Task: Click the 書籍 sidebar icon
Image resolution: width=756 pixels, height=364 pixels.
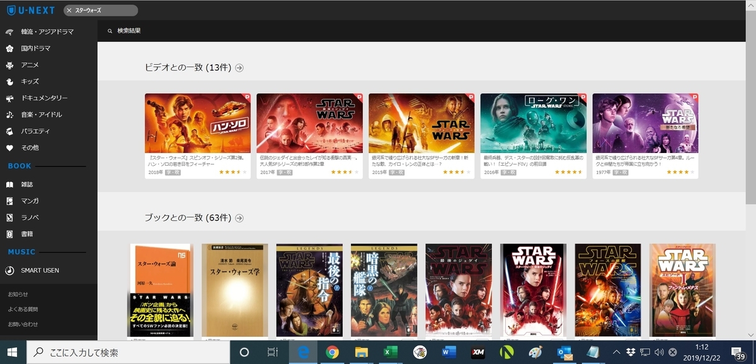Action: coord(9,234)
